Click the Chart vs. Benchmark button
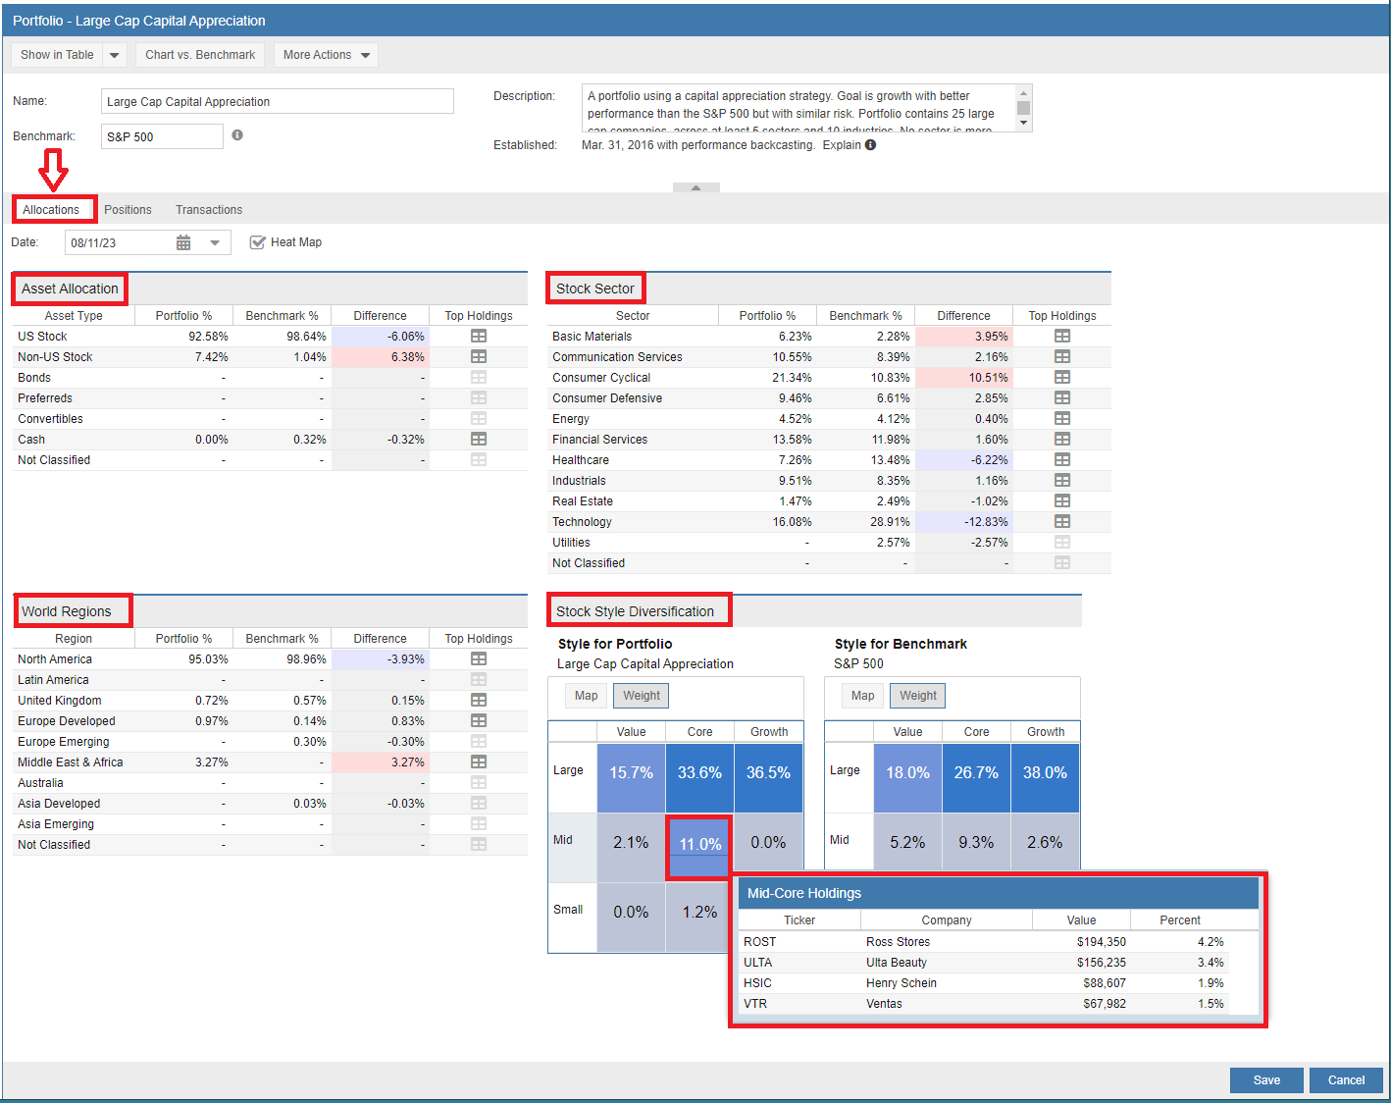Viewport: 1391px width, 1103px height. (x=200, y=55)
